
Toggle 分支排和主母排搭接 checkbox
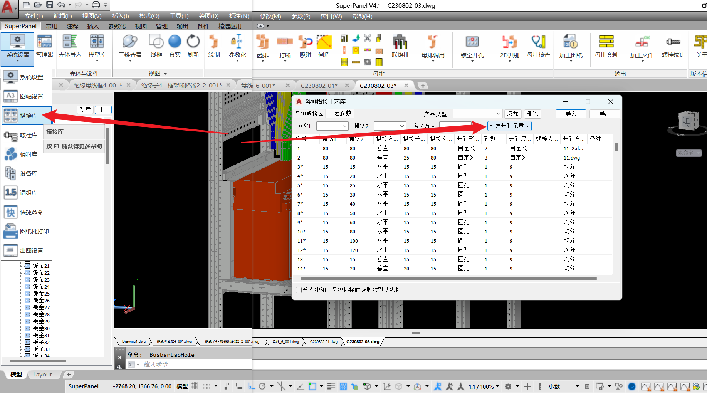click(299, 290)
